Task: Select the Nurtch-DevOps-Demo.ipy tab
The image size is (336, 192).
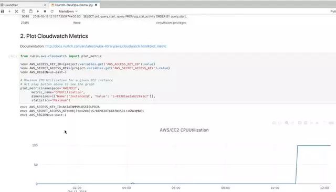Action: click(74, 5)
